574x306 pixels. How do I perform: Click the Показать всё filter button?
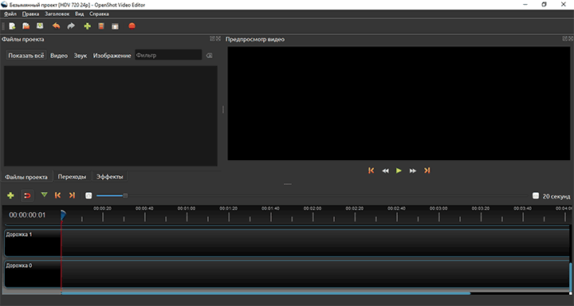[26, 56]
